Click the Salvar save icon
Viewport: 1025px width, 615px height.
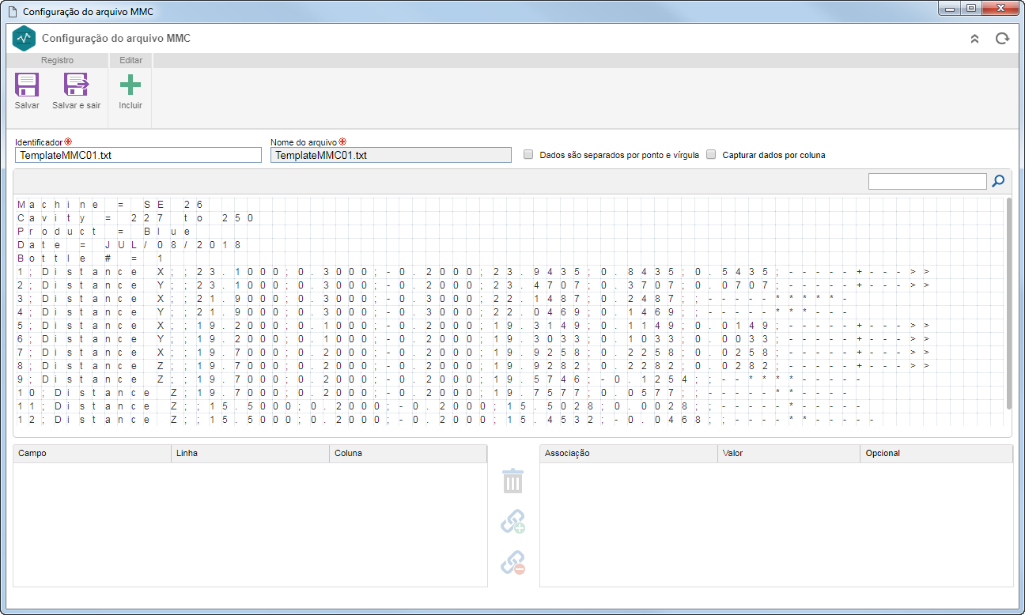click(27, 85)
